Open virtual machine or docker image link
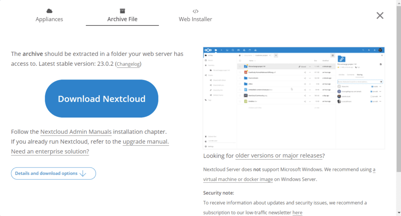Screen dimensions: 401x216 (x=238, y=180)
